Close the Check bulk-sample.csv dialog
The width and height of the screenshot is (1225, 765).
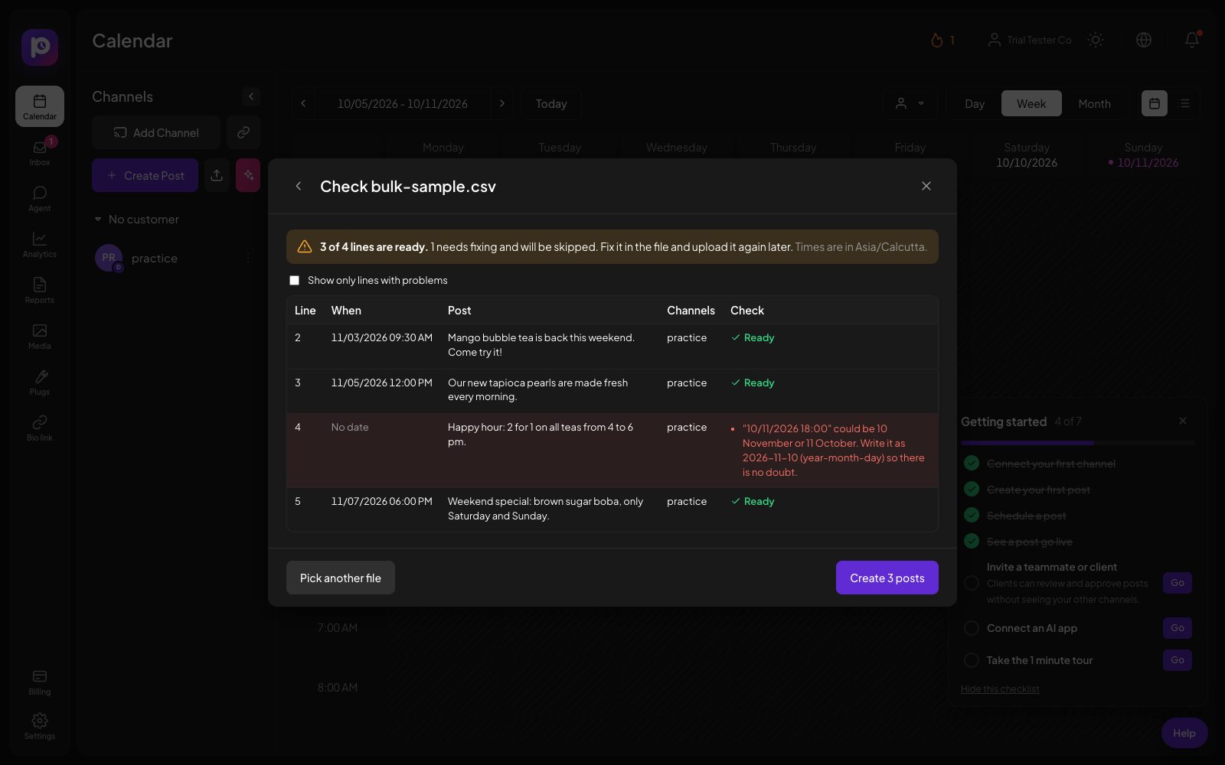[926, 186]
